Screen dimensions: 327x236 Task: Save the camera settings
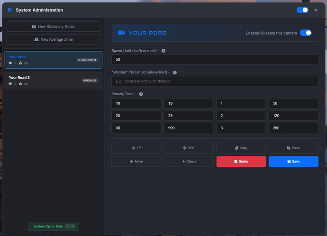pyautogui.click(x=293, y=162)
